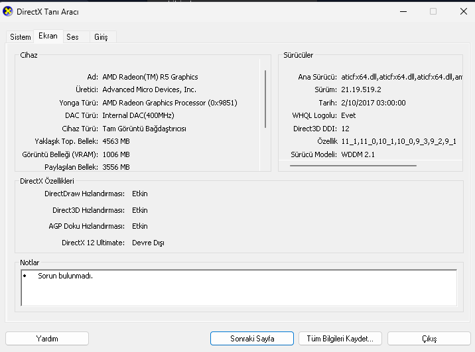The height and width of the screenshot is (352, 475).
Task: Click the 'Yonga Türü:' label
Action: pos(78,103)
